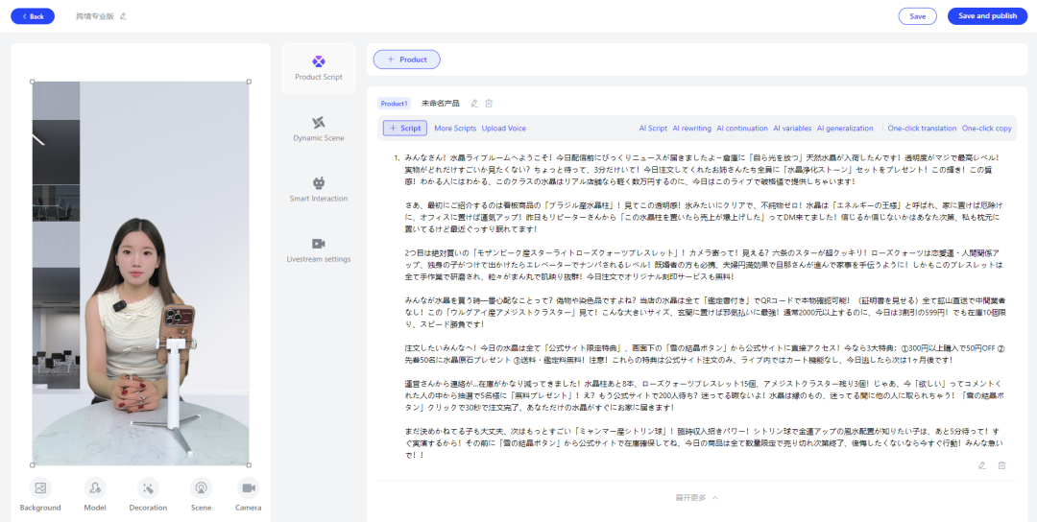The width and height of the screenshot is (1037, 522).
Task: Open the Dynamic Scene tab
Action: tap(319, 130)
